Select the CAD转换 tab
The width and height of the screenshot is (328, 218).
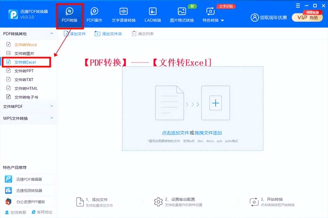[153, 15]
